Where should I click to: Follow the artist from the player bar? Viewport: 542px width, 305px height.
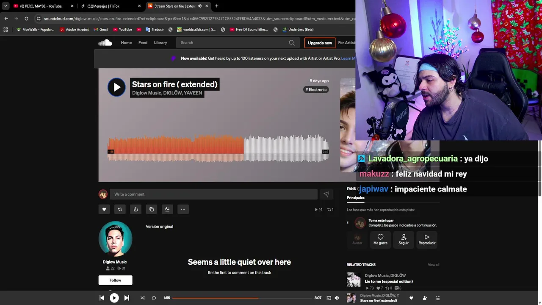click(425, 298)
